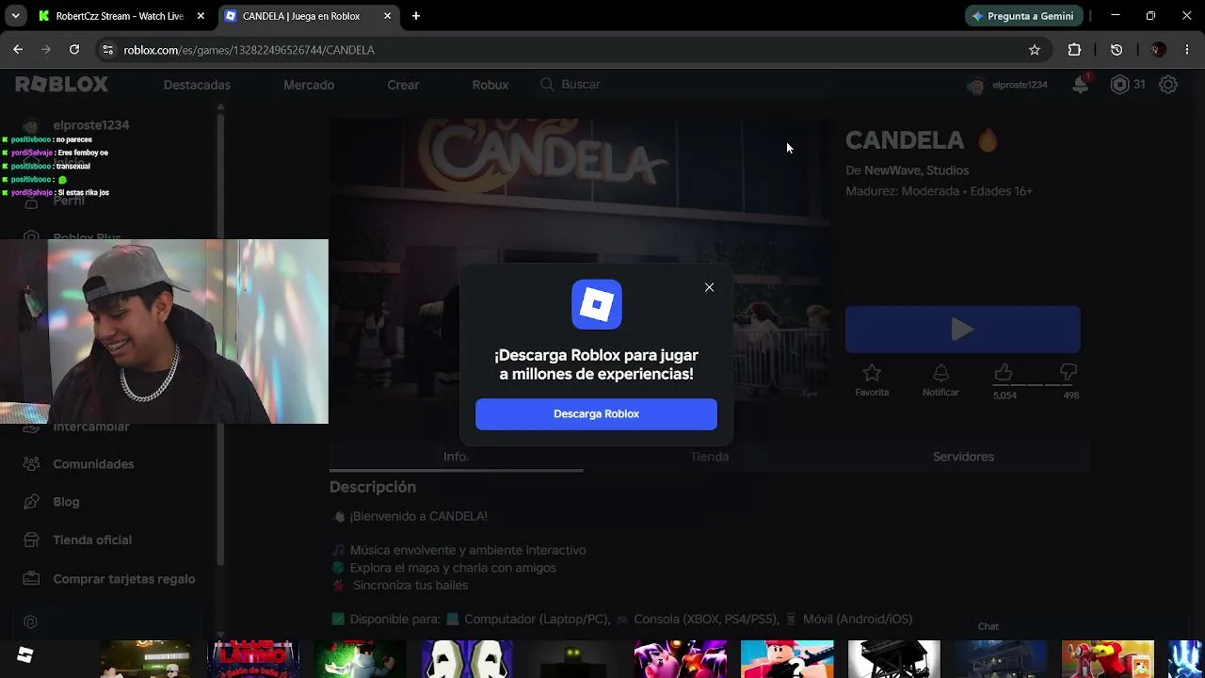Open Blog in the sidebar
The width and height of the screenshot is (1205, 678).
coord(66,502)
